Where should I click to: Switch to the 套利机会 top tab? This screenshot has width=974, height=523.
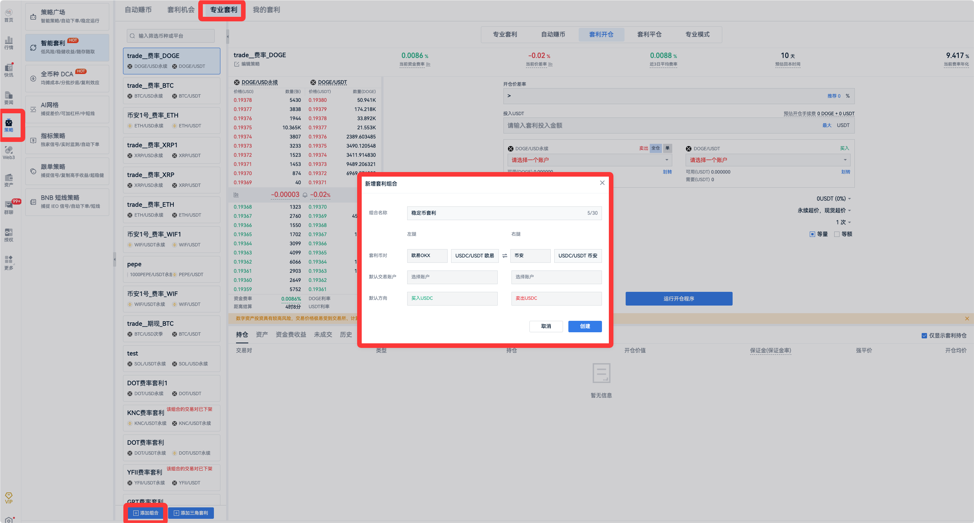pyautogui.click(x=181, y=10)
